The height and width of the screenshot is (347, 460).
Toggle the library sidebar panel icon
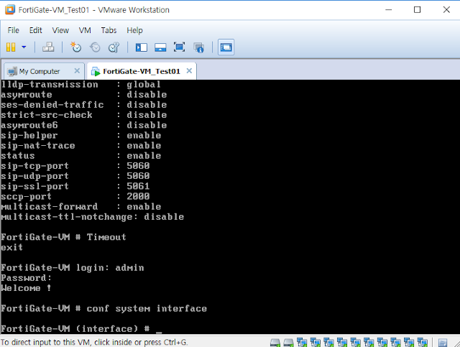142,47
